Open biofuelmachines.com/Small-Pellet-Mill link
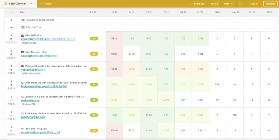Screen dimensions: 279x140 pyautogui.click(x=44, y=87)
